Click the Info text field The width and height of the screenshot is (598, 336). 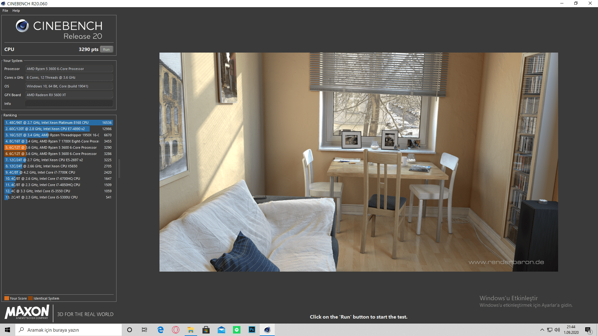[69, 104]
